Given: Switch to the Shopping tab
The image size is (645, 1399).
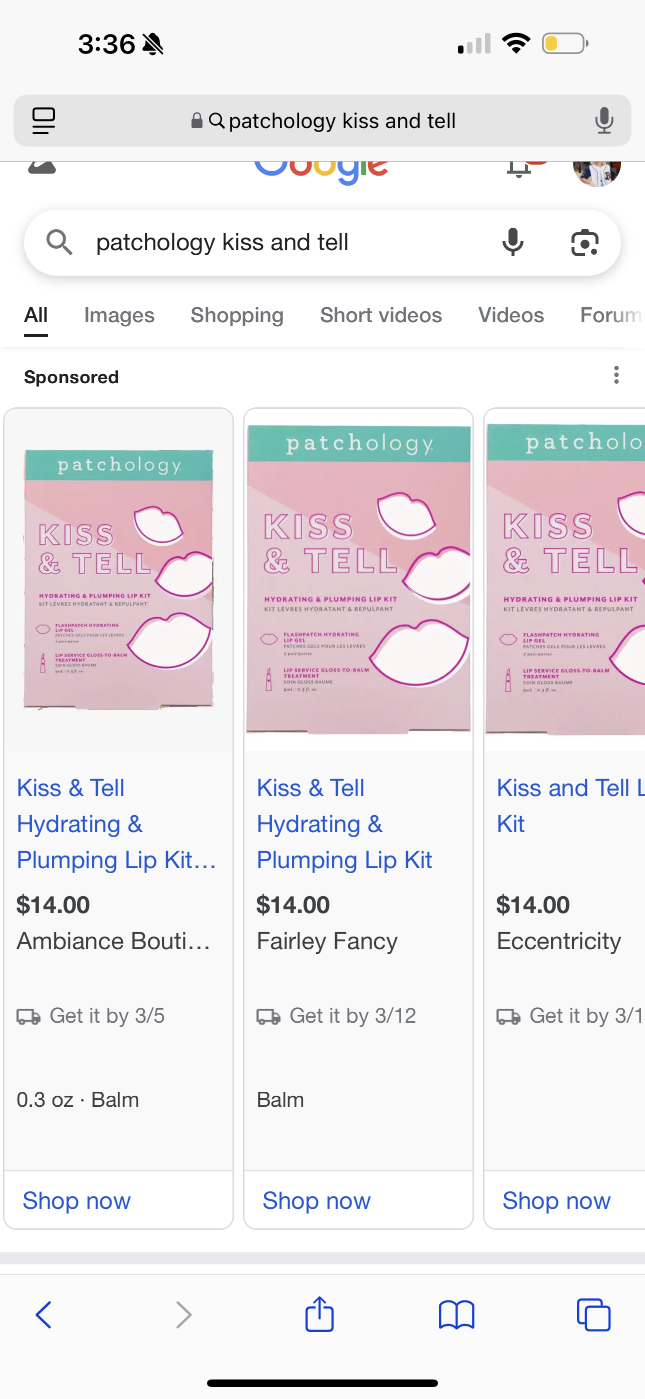Looking at the screenshot, I should [236, 316].
